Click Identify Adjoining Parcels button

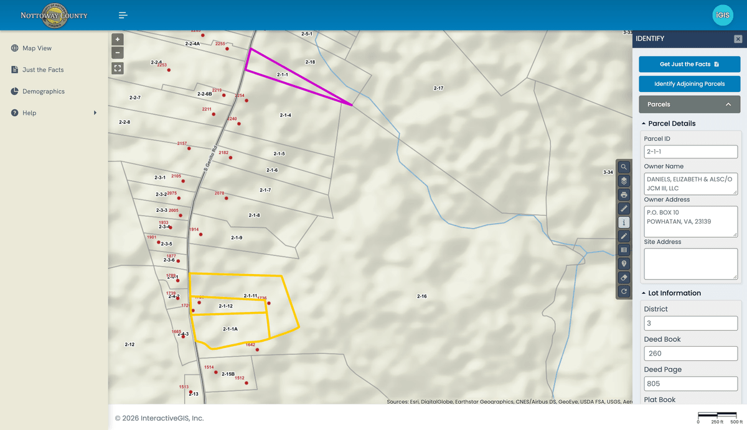click(690, 84)
